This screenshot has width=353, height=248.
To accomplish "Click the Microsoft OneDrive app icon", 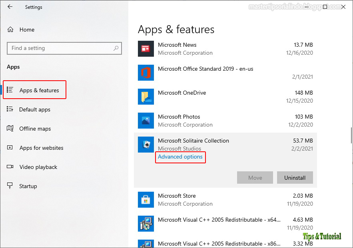I will [146, 97].
